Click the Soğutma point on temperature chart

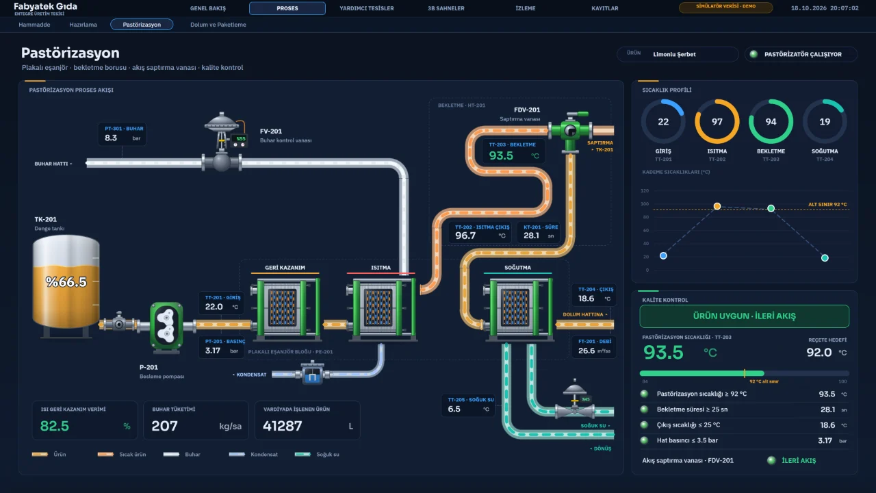click(x=825, y=257)
